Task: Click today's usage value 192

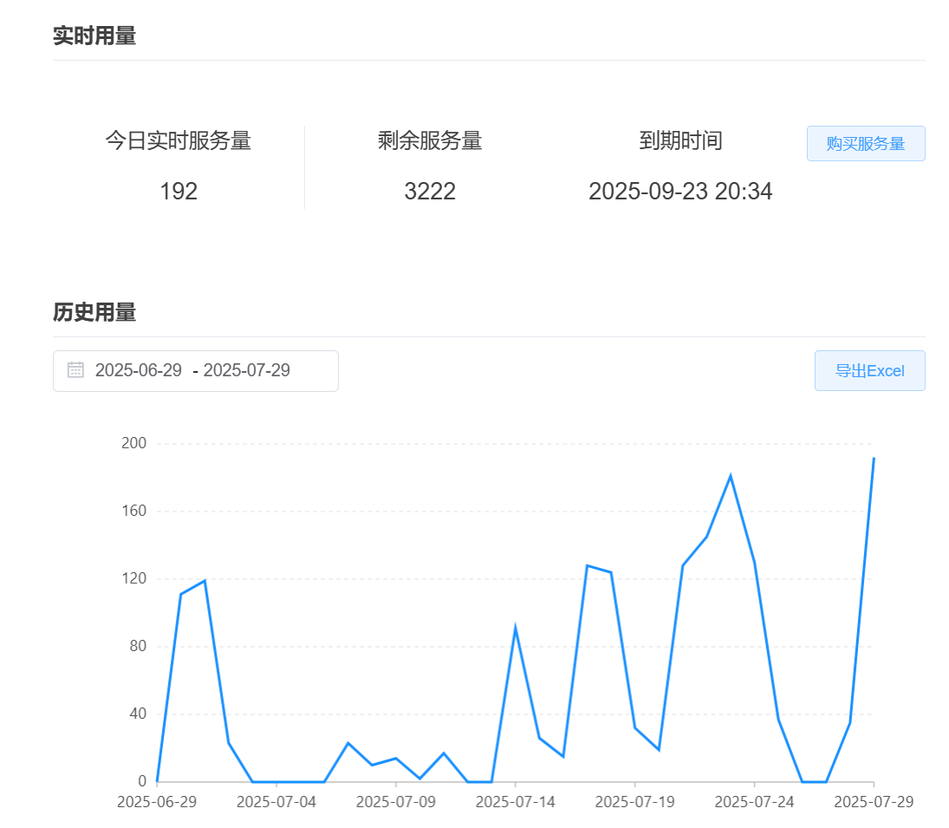Action: click(179, 192)
